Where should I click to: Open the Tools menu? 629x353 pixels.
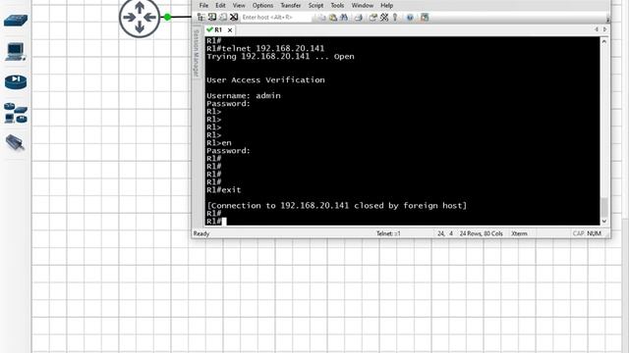pyautogui.click(x=337, y=5)
